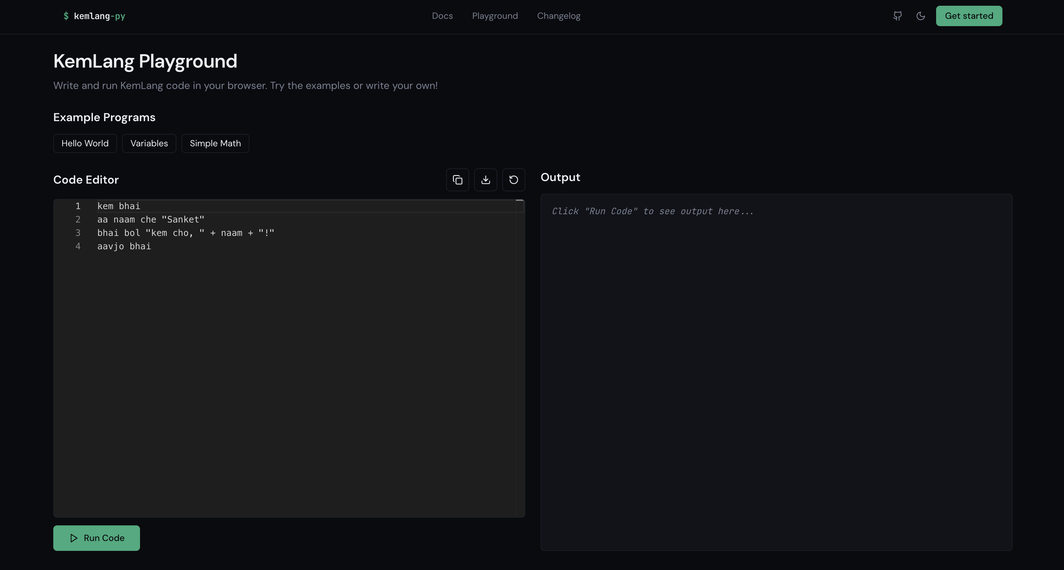1064x570 pixels.
Task: Open the Changelog page
Action: click(x=558, y=16)
